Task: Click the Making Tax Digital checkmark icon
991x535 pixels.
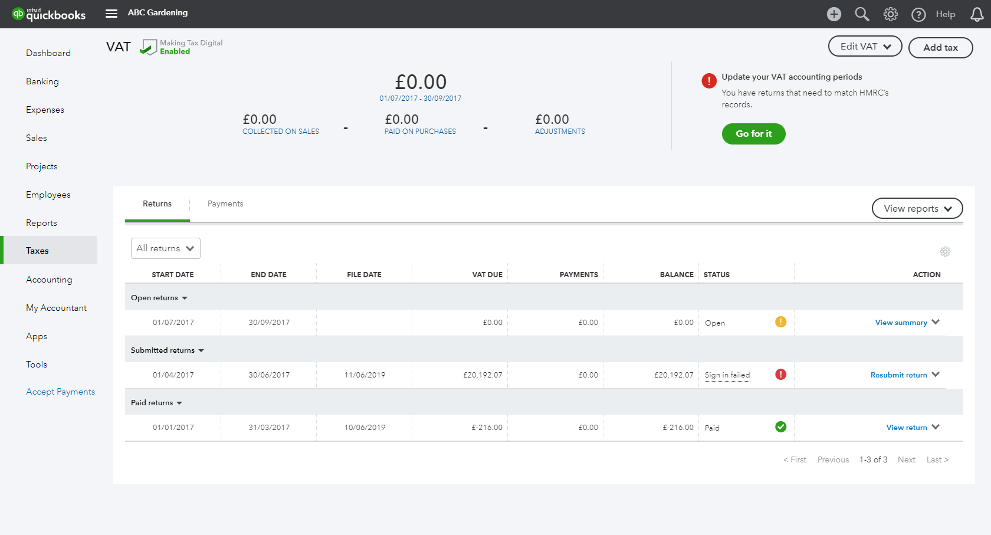Action: (x=148, y=47)
